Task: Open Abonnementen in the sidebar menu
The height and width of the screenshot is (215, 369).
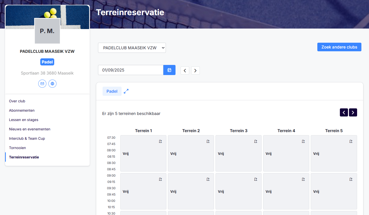Action: pyautogui.click(x=22, y=110)
